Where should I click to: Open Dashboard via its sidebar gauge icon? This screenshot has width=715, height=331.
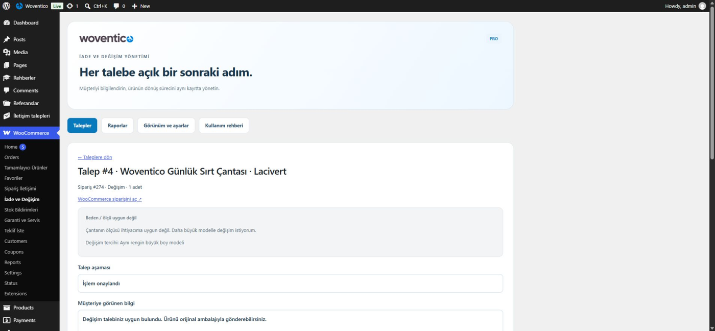point(7,23)
